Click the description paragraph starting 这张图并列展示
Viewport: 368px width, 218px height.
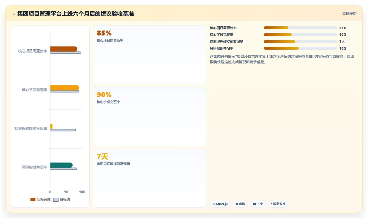282,59
